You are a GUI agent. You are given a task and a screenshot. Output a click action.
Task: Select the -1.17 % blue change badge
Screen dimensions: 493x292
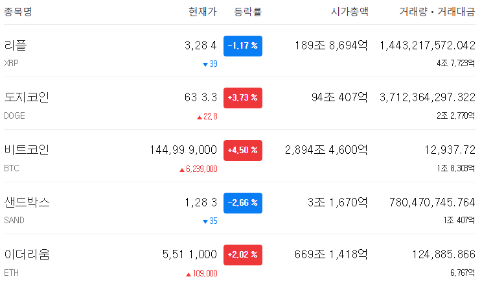coord(243,46)
